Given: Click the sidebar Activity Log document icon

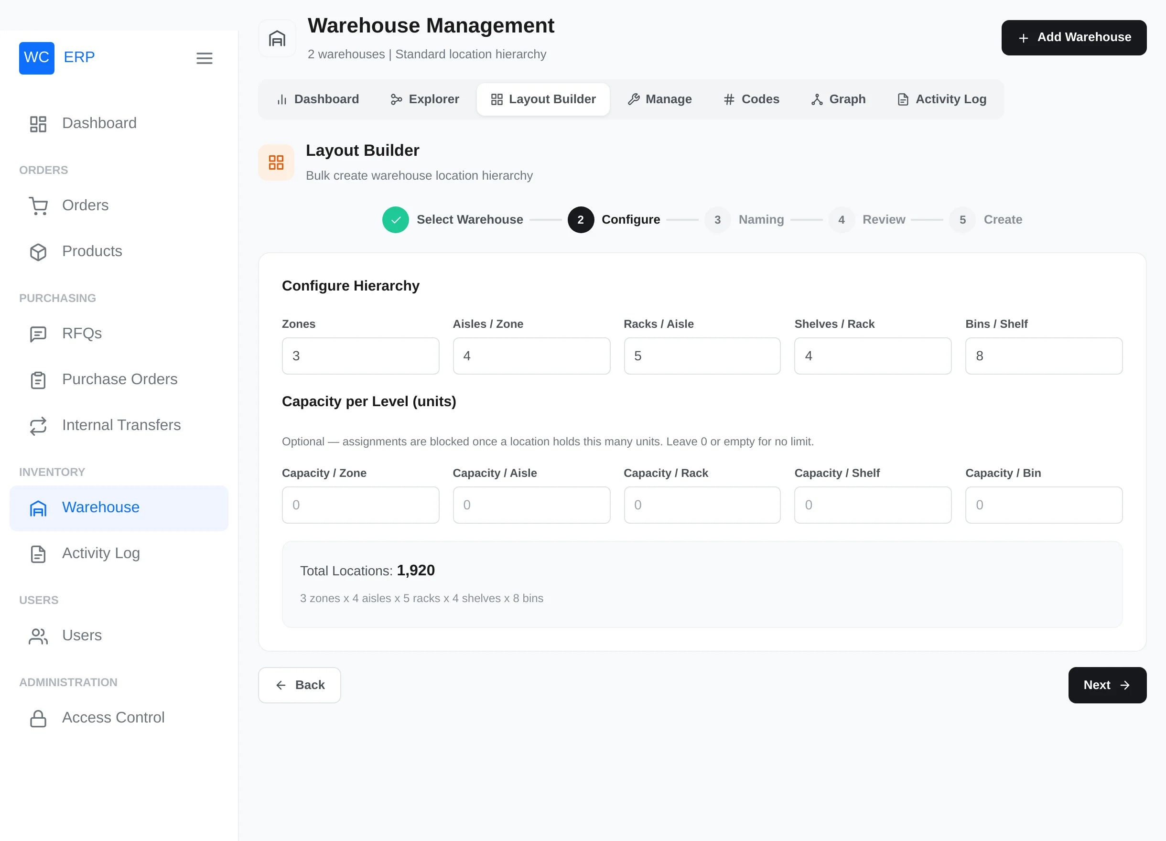Looking at the screenshot, I should (38, 554).
